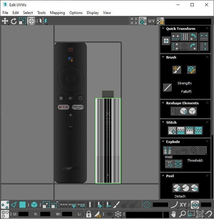The image size is (214, 219).
Task: Open the File menu
Action: tap(5, 13)
